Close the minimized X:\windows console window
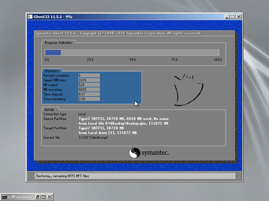This screenshot has width=269, height=201. [50, 197]
